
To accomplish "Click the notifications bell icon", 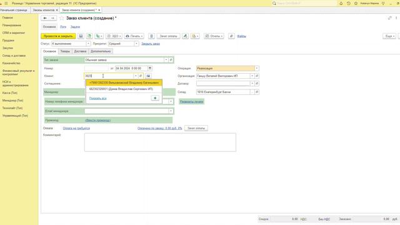I will (x=341, y=4).
